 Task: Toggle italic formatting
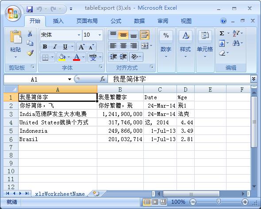[55, 47]
